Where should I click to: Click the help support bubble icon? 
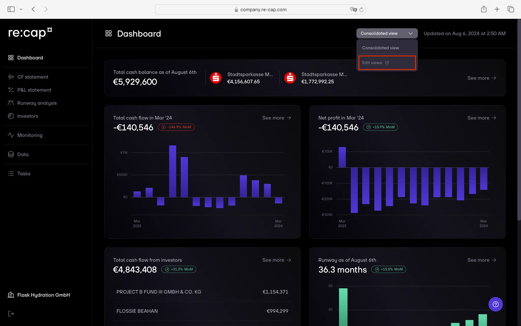(x=496, y=304)
